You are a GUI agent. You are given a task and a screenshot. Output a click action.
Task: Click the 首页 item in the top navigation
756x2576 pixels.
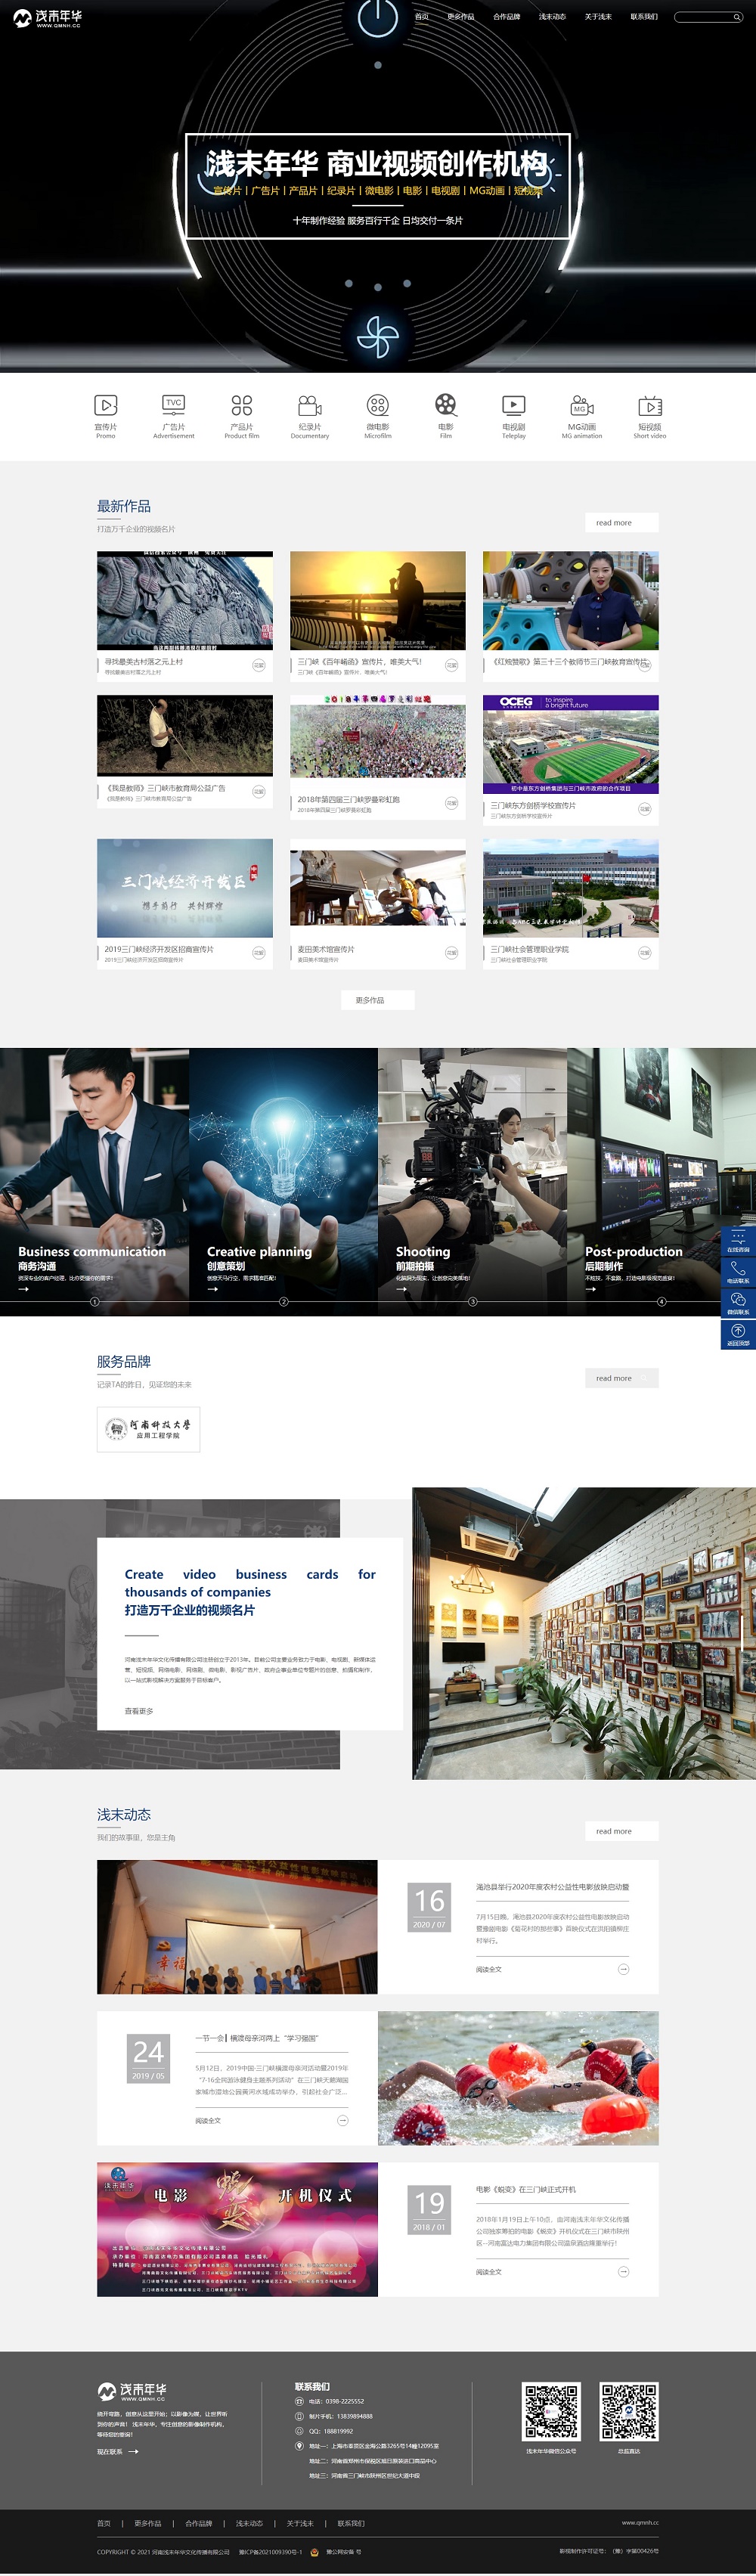(422, 17)
